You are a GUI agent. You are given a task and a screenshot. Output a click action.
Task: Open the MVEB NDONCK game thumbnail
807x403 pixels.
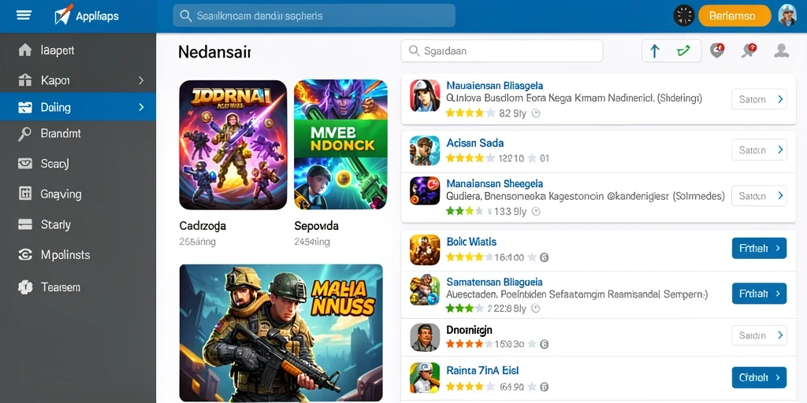coord(340,145)
